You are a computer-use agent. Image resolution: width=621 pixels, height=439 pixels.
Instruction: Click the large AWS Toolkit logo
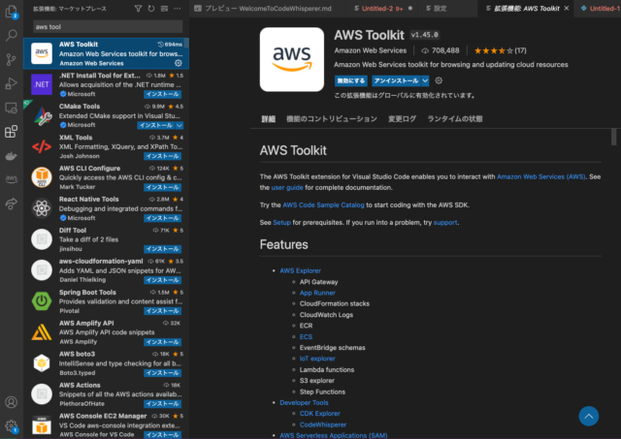(x=292, y=59)
